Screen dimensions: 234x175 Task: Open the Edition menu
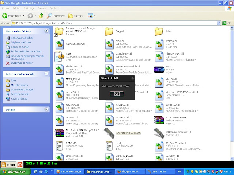(16, 8)
